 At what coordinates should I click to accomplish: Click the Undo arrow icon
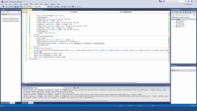tap(21, 7)
